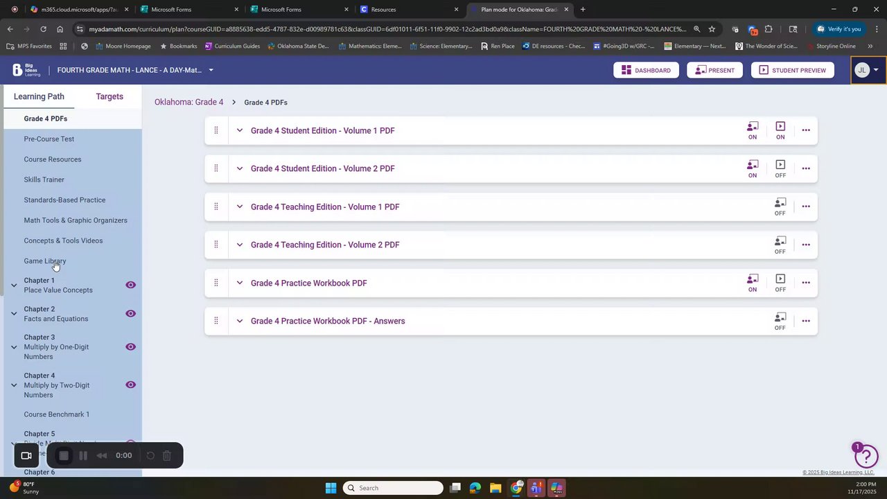The image size is (887, 499).
Task: Toggle present mode for Practice Workbook PDF
Action: coord(780,283)
